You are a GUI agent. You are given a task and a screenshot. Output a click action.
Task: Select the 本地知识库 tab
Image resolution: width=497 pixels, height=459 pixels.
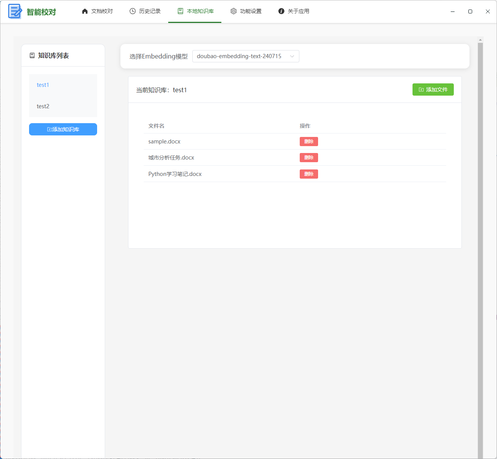[195, 11]
